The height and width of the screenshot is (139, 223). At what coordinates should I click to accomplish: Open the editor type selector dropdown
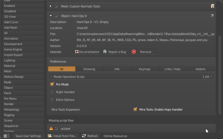[7, 136]
